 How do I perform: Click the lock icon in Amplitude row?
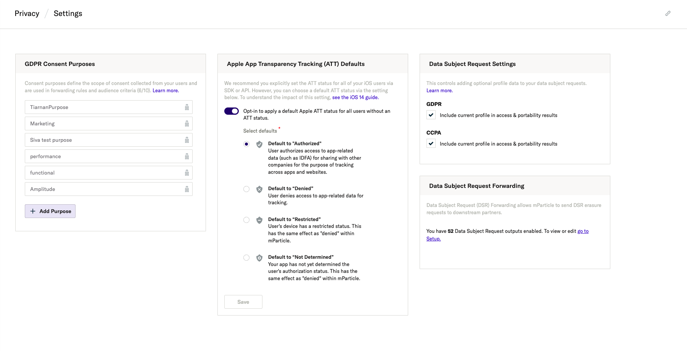(x=187, y=189)
